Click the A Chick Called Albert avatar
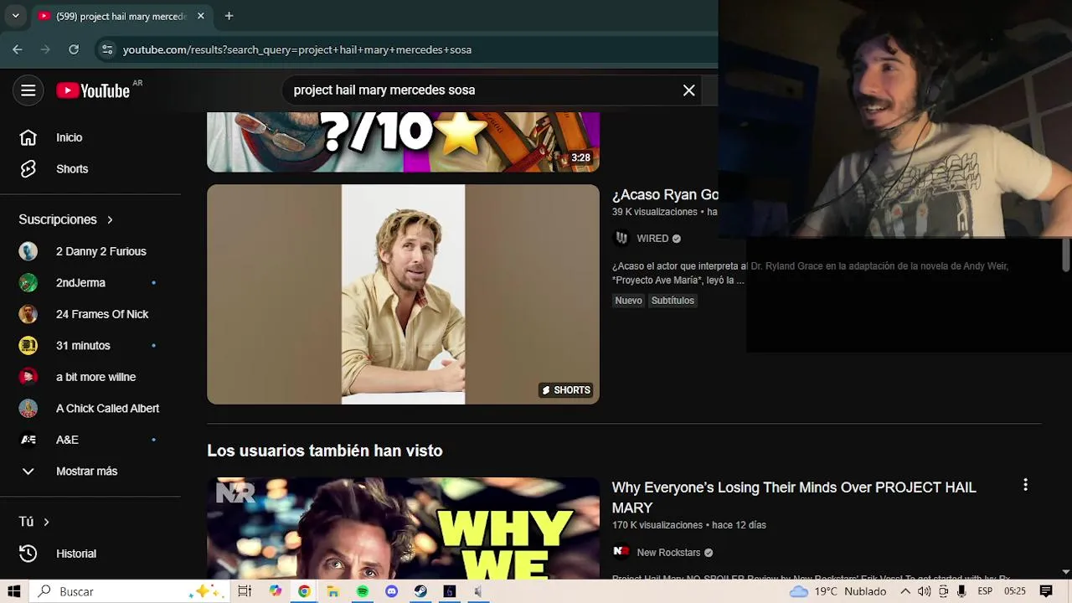 28,409
